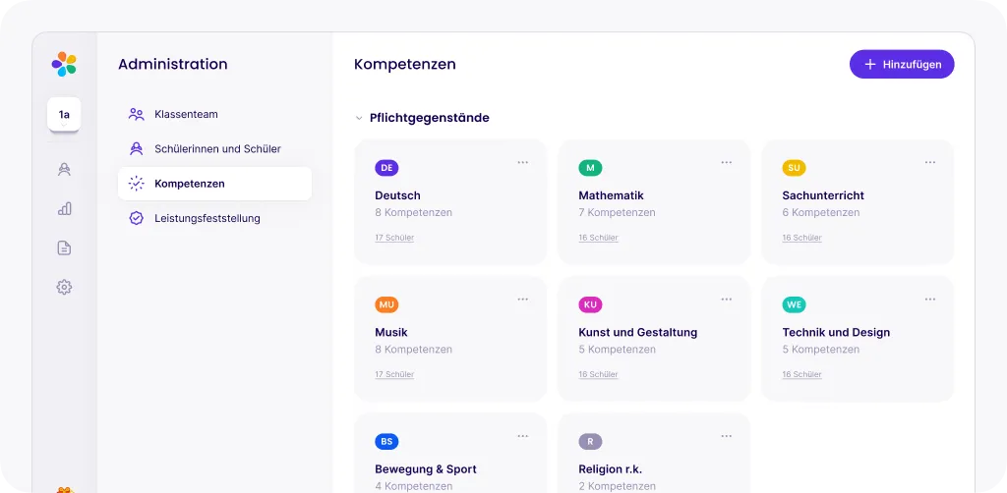Click the 6 Kompetenzen text under Sachunterricht
1007x493 pixels.
pos(821,212)
